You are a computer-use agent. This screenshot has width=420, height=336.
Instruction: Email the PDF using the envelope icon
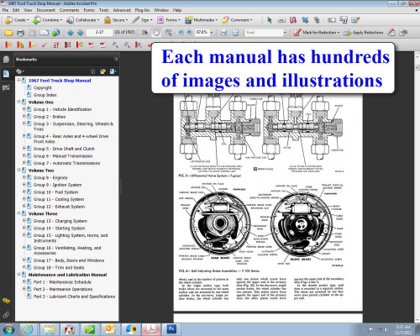pos(44,33)
